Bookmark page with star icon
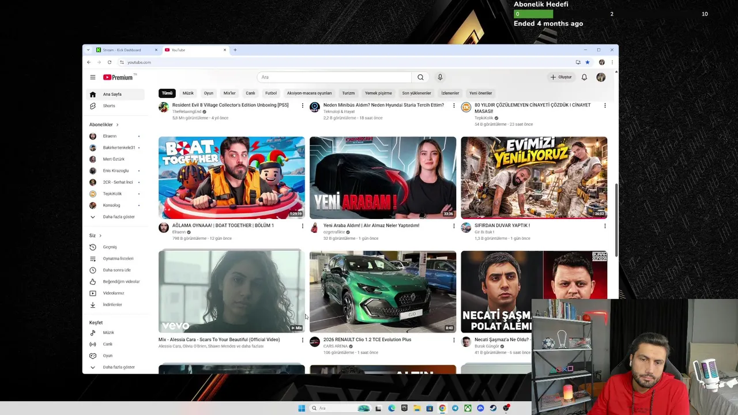 (x=587, y=62)
